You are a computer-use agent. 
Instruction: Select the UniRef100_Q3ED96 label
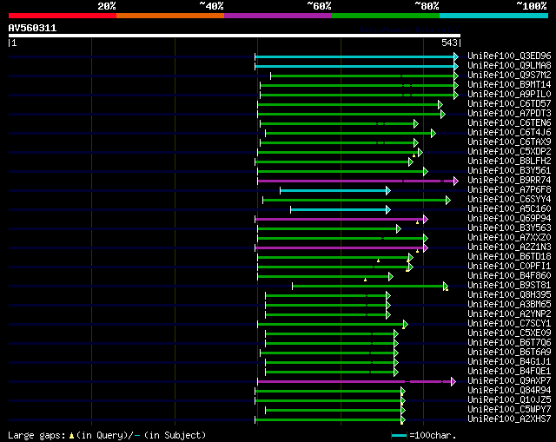pos(509,56)
